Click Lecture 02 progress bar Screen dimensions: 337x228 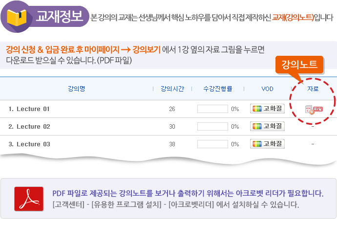(212, 126)
